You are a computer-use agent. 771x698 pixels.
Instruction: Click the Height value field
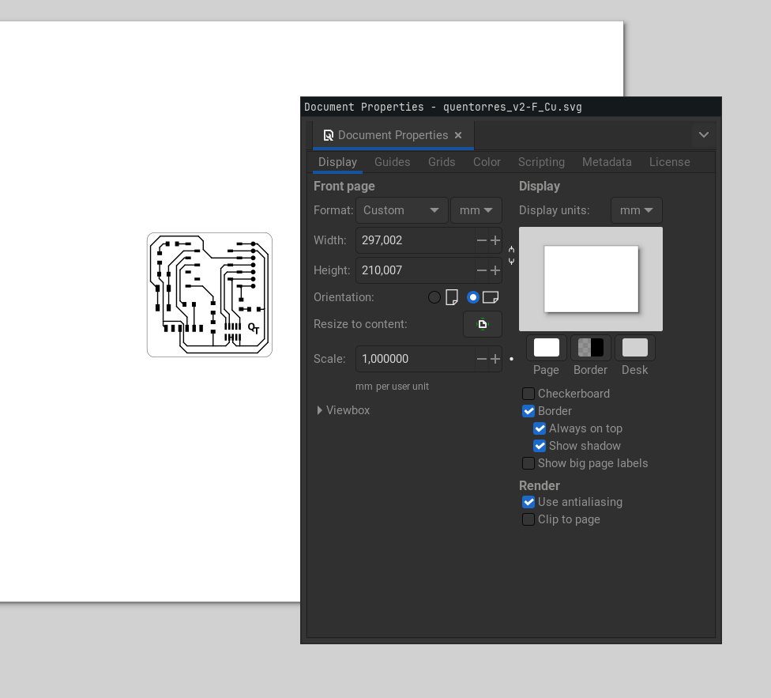(416, 270)
